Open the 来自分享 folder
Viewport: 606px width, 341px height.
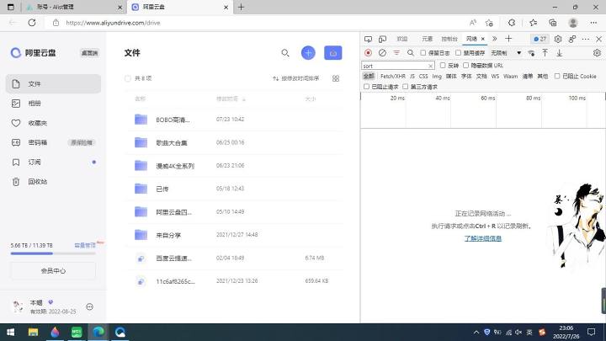point(234,235)
